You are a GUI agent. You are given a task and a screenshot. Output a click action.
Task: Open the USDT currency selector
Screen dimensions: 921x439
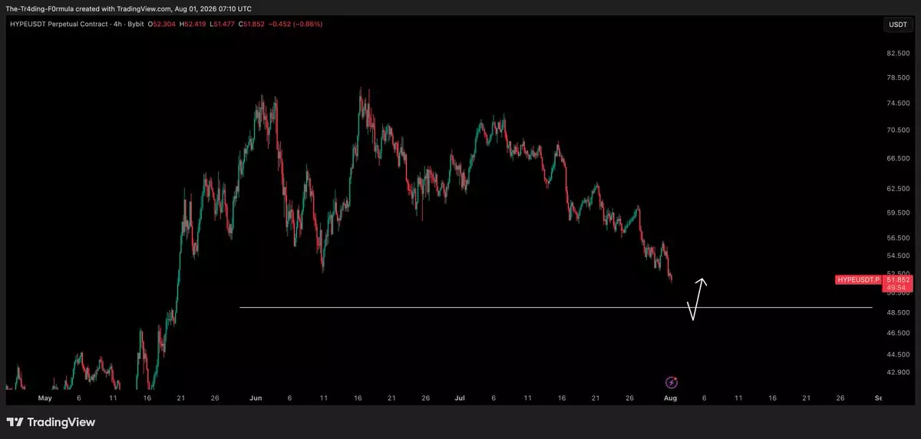point(898,25)
